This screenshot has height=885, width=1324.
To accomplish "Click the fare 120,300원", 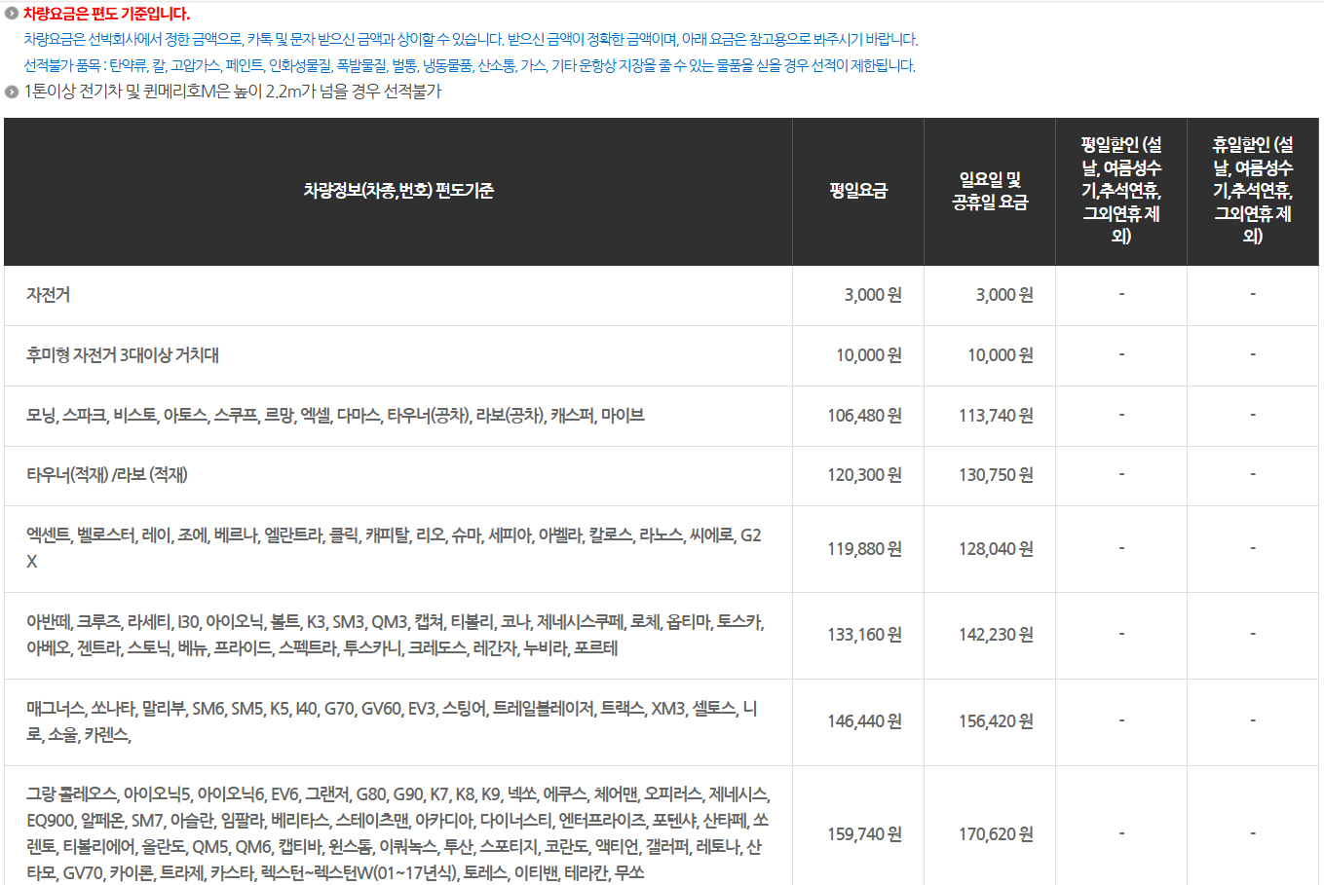I will tap(865, 475).
